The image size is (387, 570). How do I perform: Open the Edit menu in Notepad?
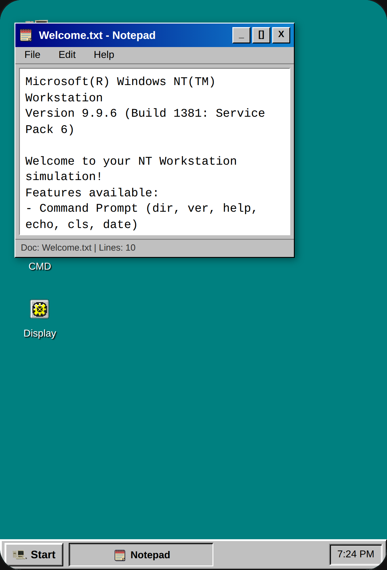click(67, 55)
